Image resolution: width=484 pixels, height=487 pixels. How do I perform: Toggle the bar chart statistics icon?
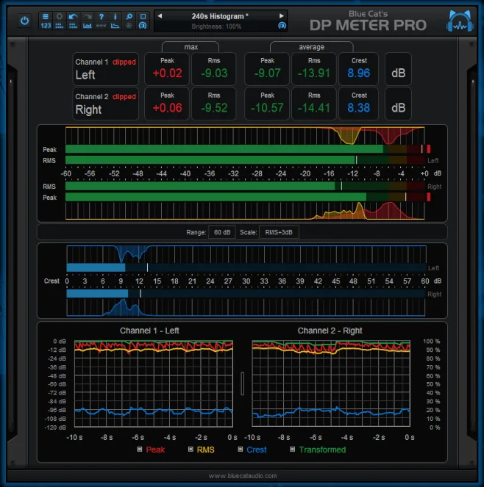tap(88, 26)
